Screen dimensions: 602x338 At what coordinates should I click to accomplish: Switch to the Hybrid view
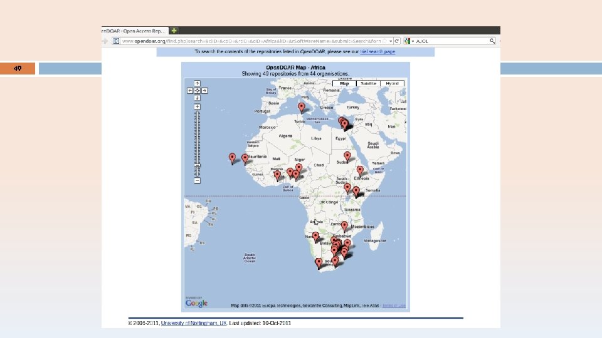point(392,83)
